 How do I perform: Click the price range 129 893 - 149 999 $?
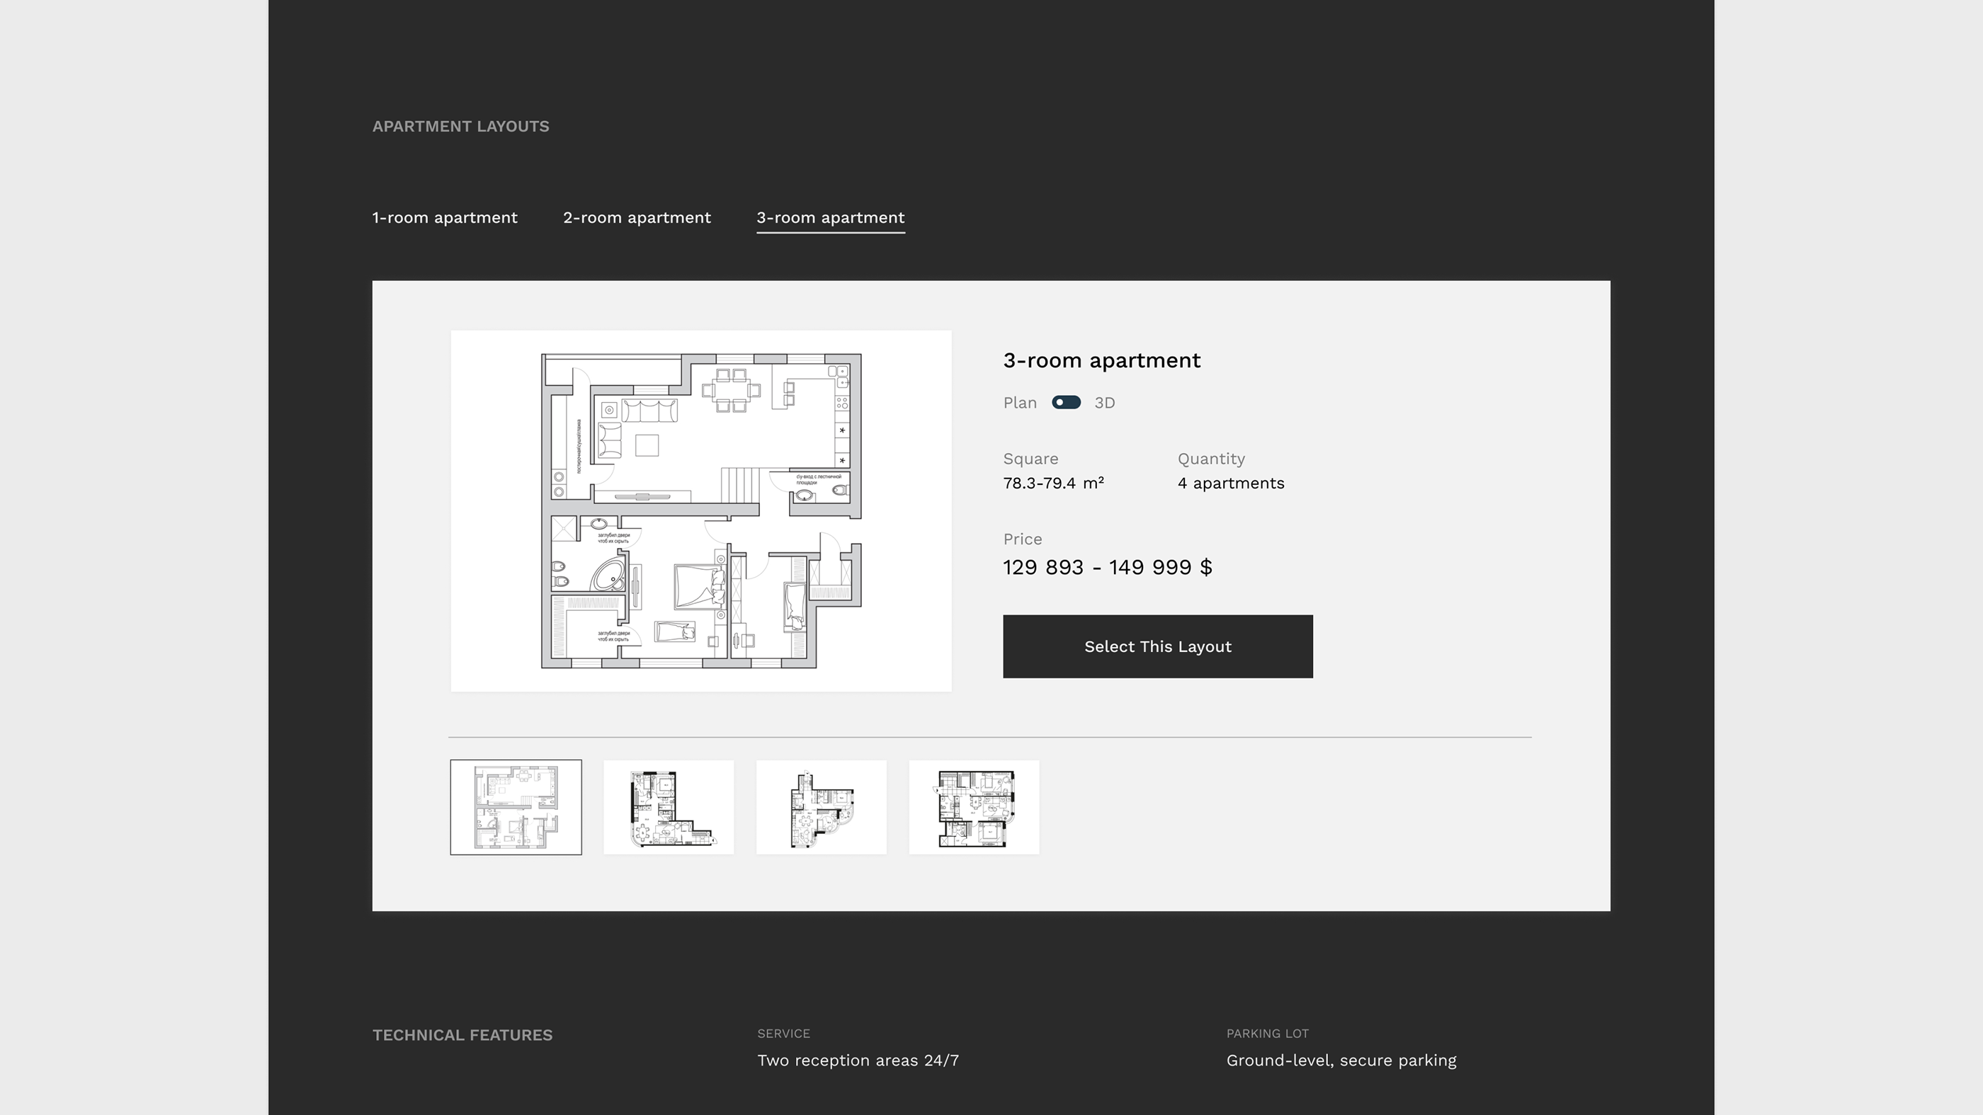pyautogui.click(x=1107, y=568)
